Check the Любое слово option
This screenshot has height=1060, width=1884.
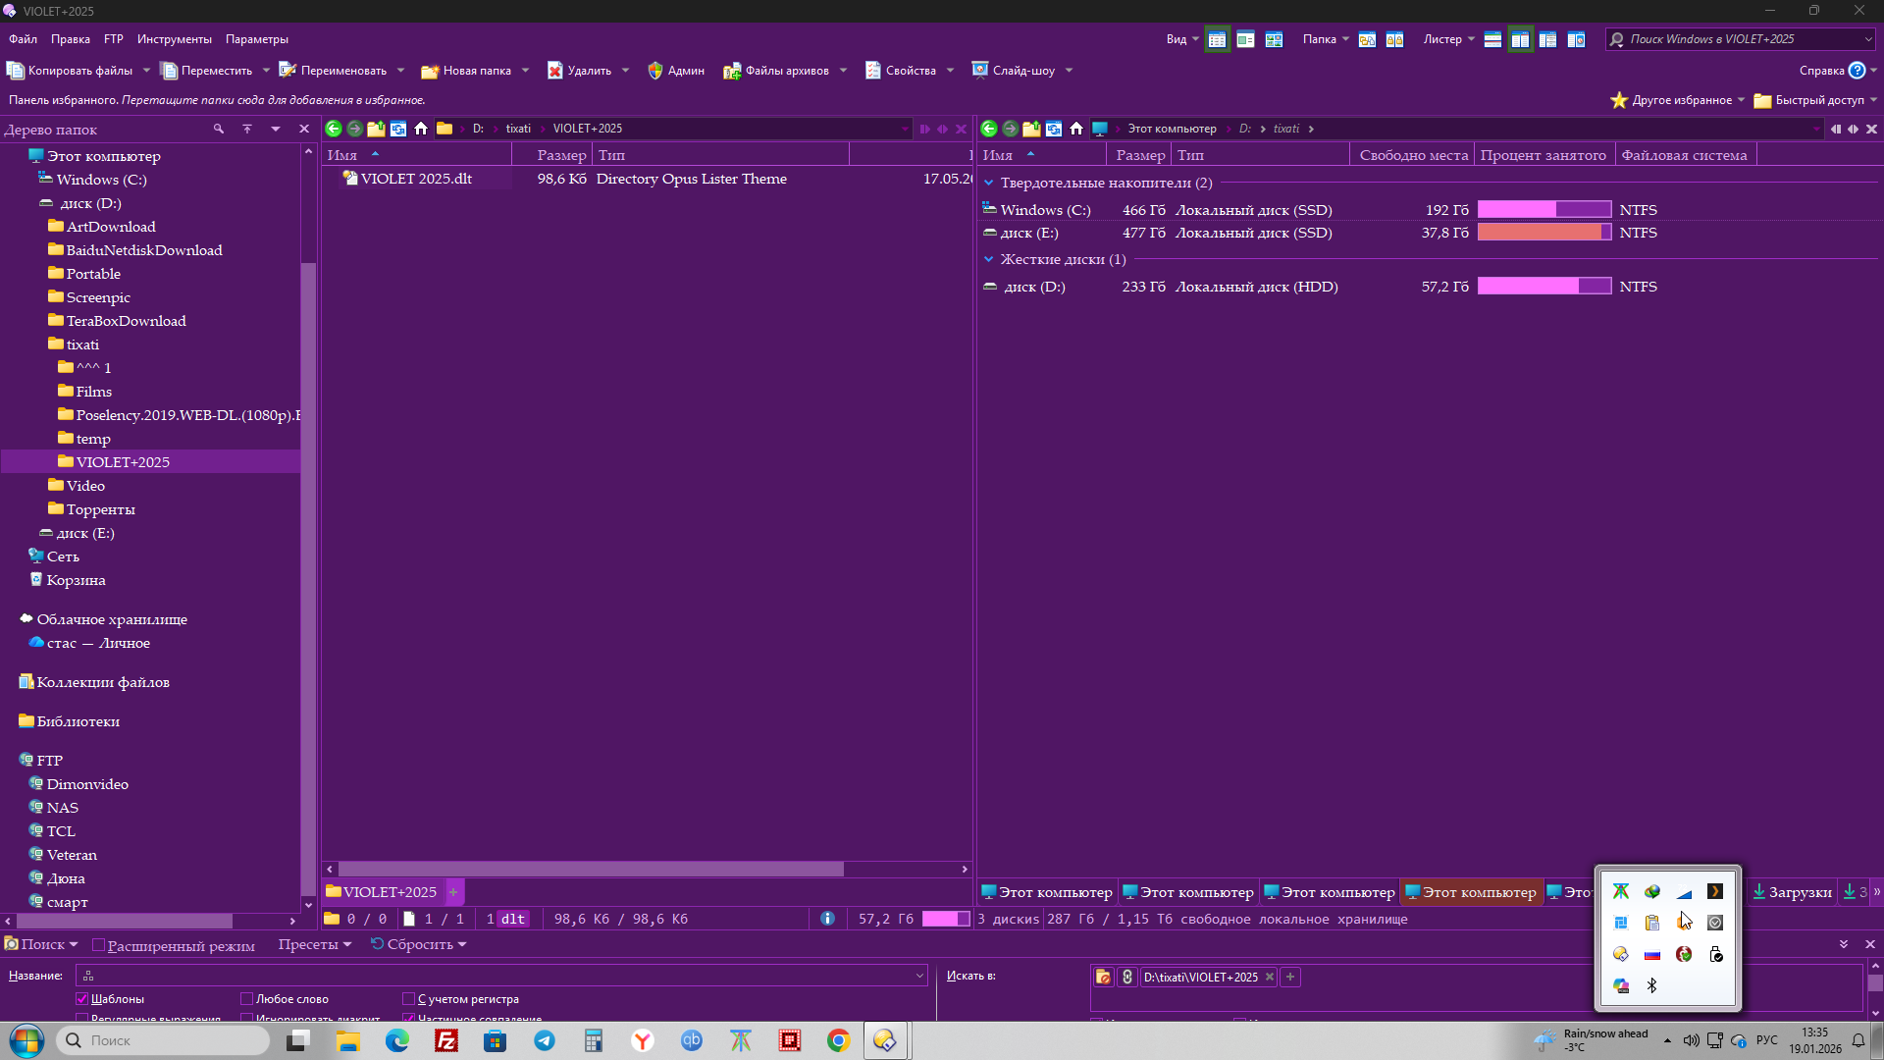coord(247,999)
